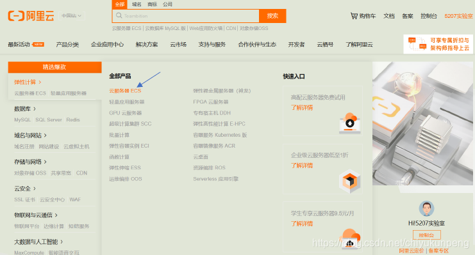The width and height of the screenshot is (475, 255).
Task: Open 批量计算 product
Action: coord(119,135)
